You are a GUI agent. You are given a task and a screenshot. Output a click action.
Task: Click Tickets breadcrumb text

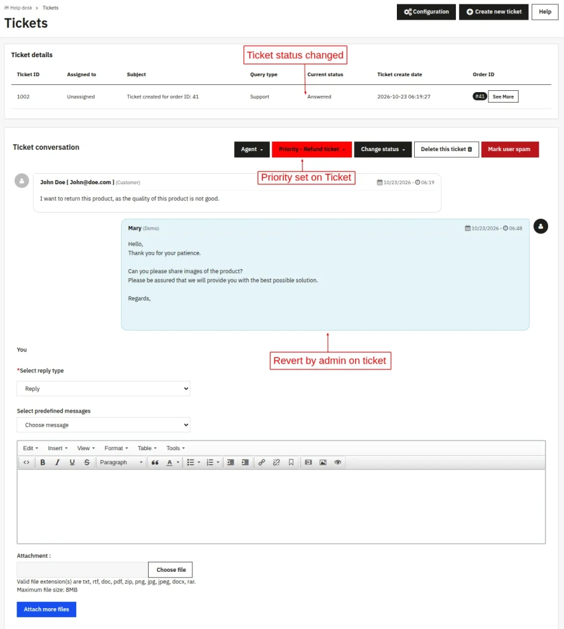click(x=50, y=7)
